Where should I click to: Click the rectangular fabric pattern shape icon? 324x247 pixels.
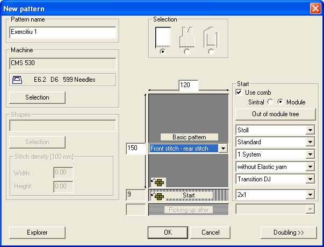[162, 37]
